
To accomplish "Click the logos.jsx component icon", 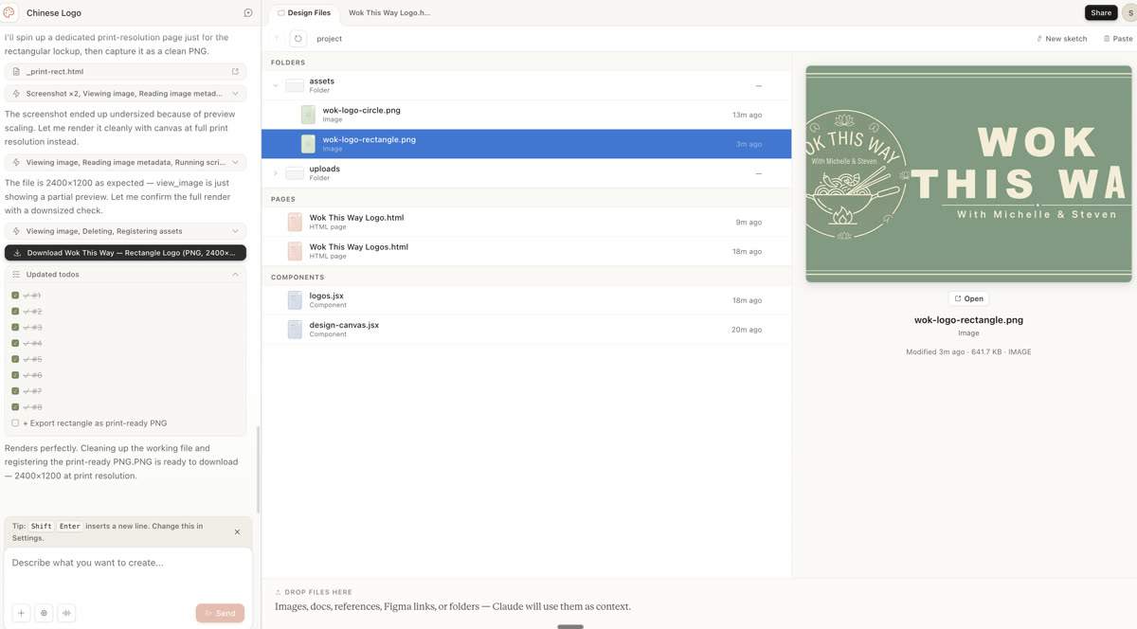I will click(295, 300).
